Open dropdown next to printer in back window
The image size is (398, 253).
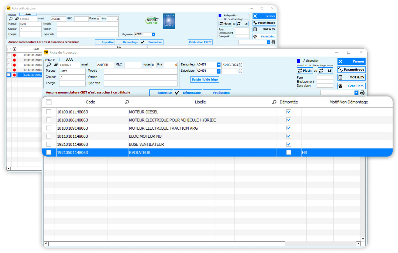point(268,42)
